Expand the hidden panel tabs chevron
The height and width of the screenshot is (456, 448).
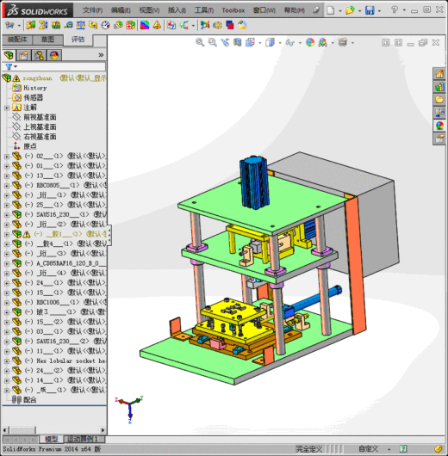coord(101,55)
